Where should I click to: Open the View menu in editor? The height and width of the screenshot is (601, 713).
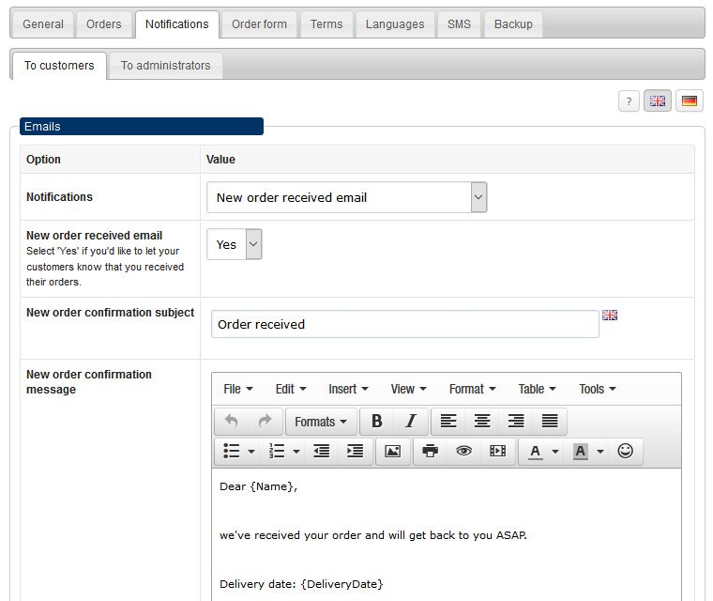point(408,390)
